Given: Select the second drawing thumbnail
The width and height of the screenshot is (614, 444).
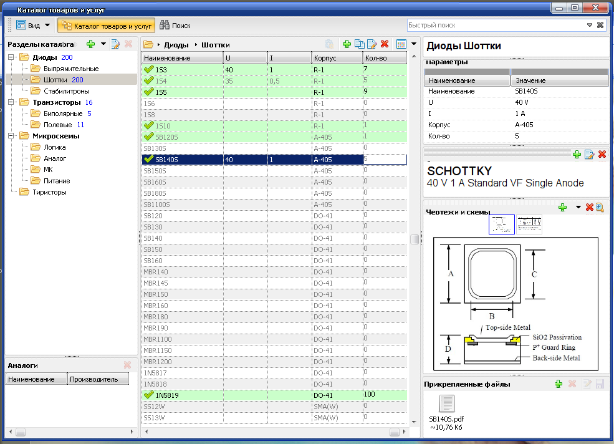Looking at the screenshot, I should click(529, 224).
